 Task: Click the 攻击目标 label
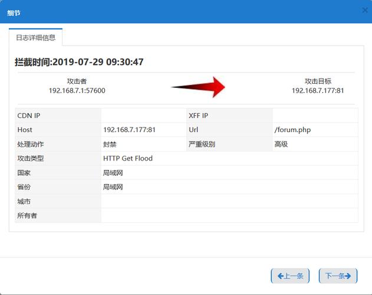pyautogui.click(x=318, y=81)
